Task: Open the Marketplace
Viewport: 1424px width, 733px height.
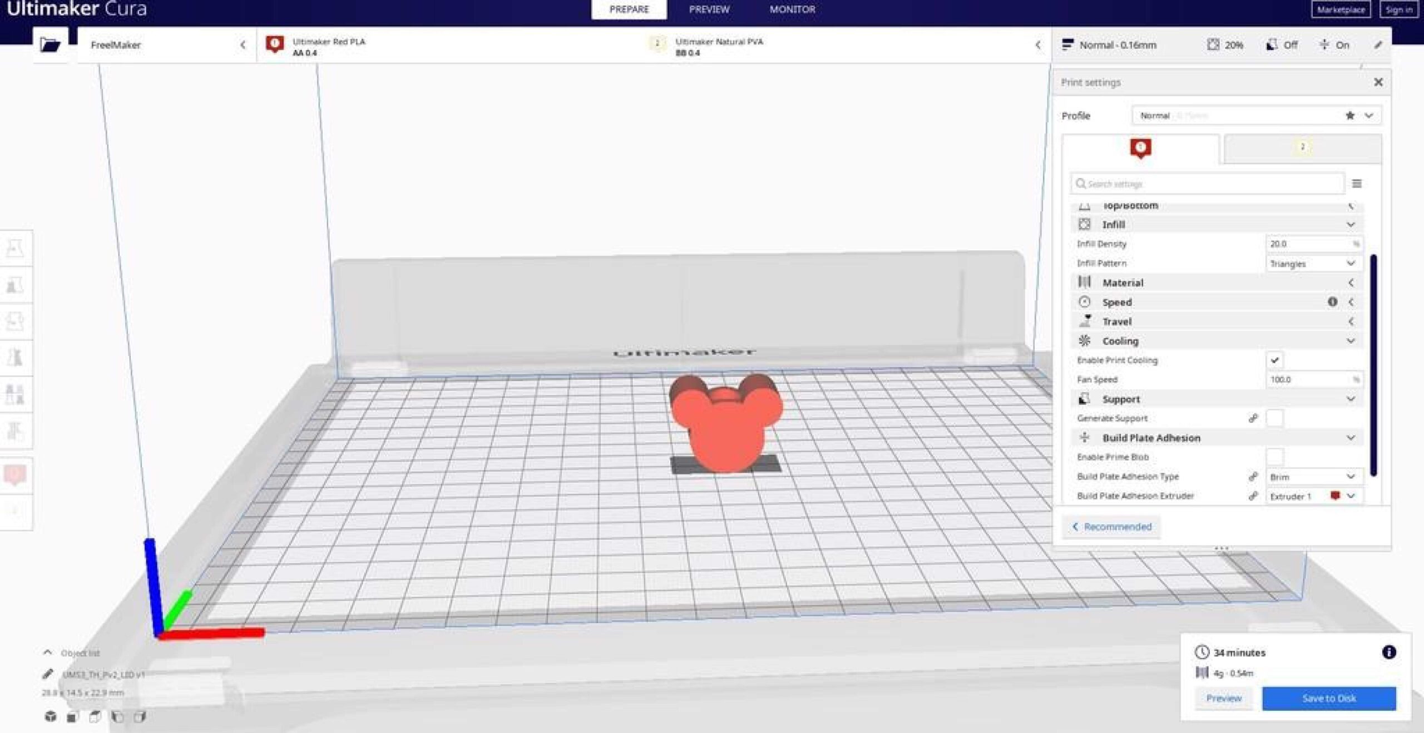Action: point(1341,9)
